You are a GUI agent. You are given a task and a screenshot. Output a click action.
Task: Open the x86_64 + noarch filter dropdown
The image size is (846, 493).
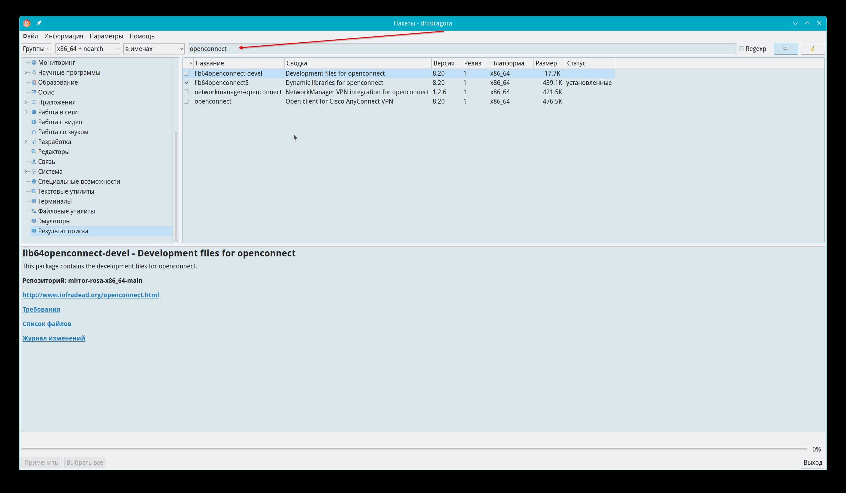click(88, 49)
